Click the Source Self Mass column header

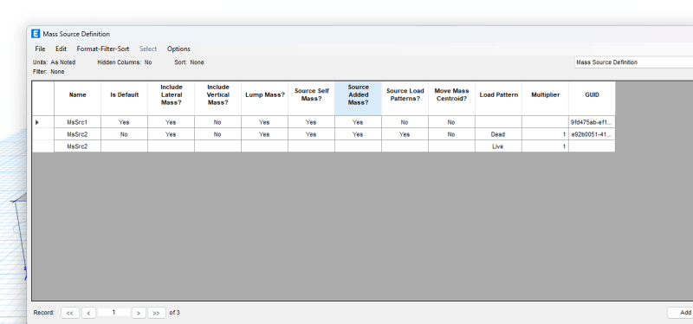[x=312, y=98]
